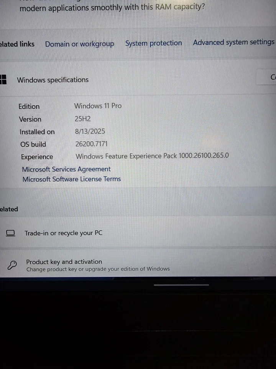The width and height of the screenshot is (276, 369).
Task: Click the gesture bar below the screen
Action: click(x=181, y=285)
